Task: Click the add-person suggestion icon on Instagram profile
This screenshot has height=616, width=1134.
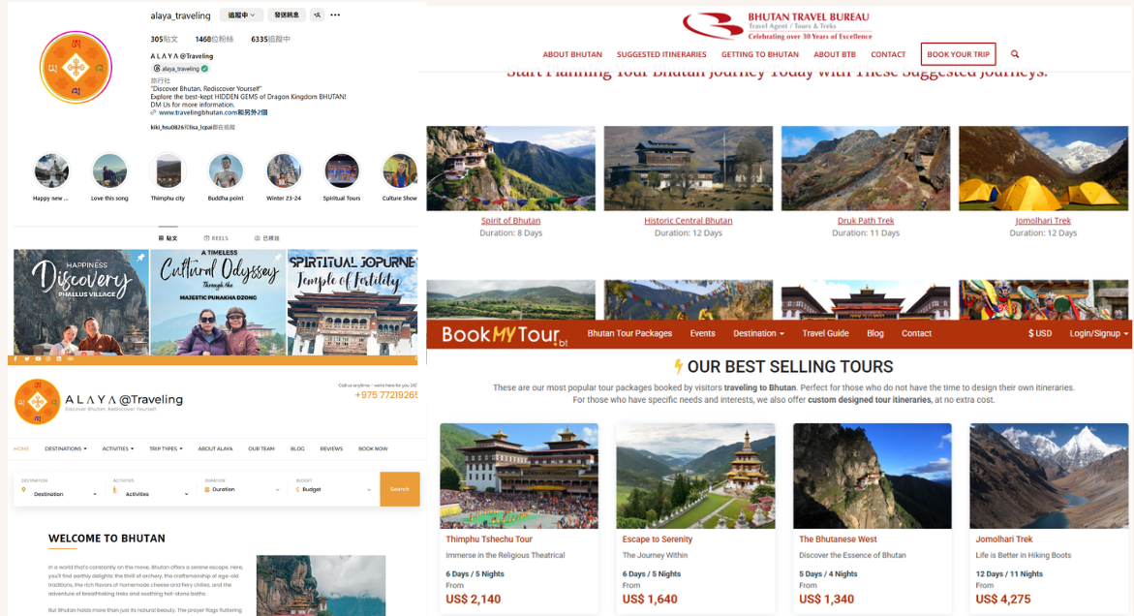Action: (x=317, y=15)
